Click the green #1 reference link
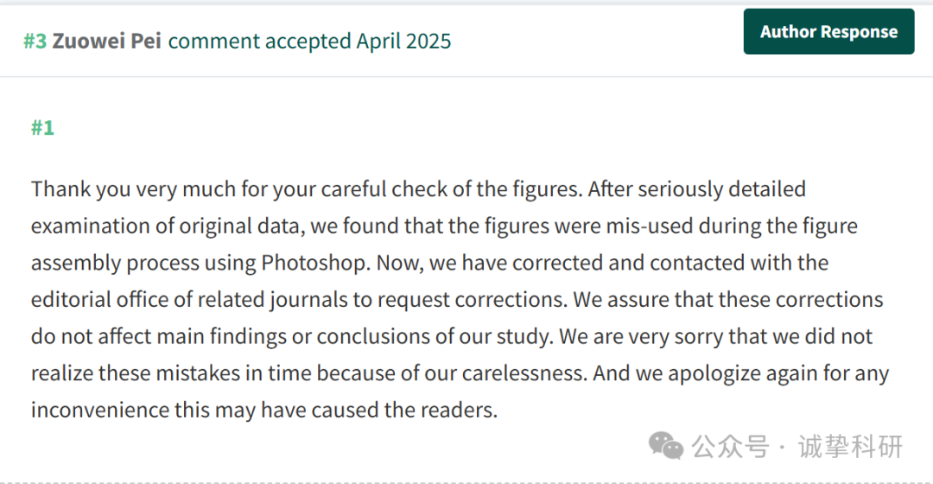933x484 pixels. [42, 127]
